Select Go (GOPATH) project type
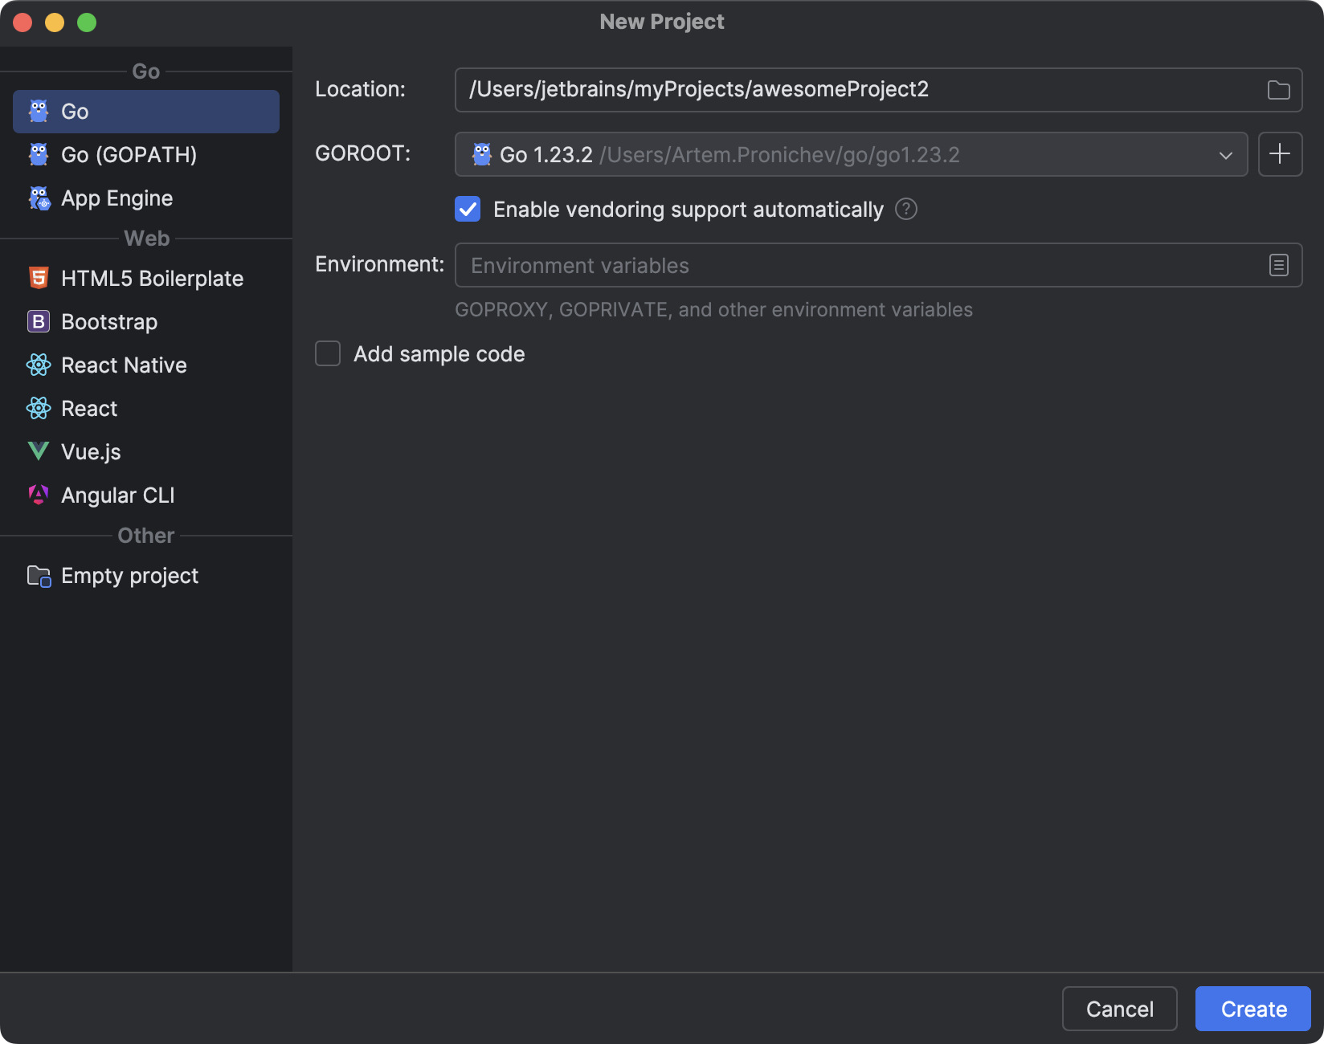 129,155
